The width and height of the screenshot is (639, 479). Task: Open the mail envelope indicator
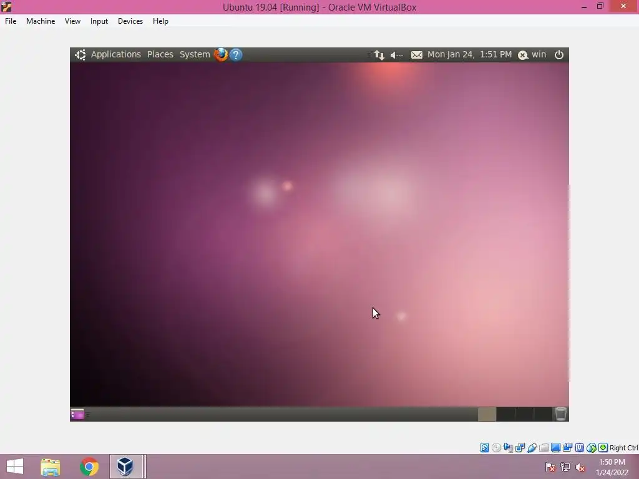point(416,55)
